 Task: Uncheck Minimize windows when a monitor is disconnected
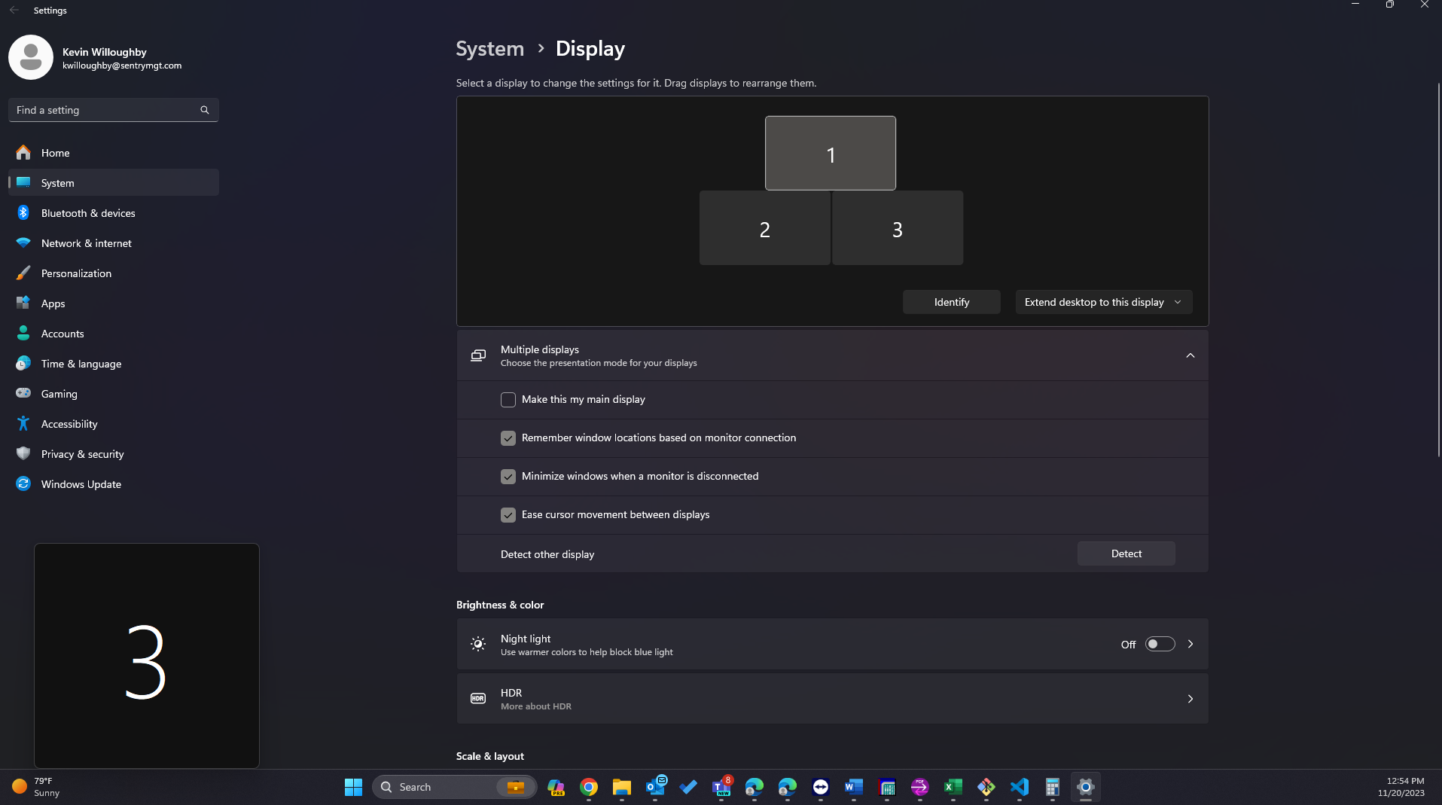pos(508,476)
